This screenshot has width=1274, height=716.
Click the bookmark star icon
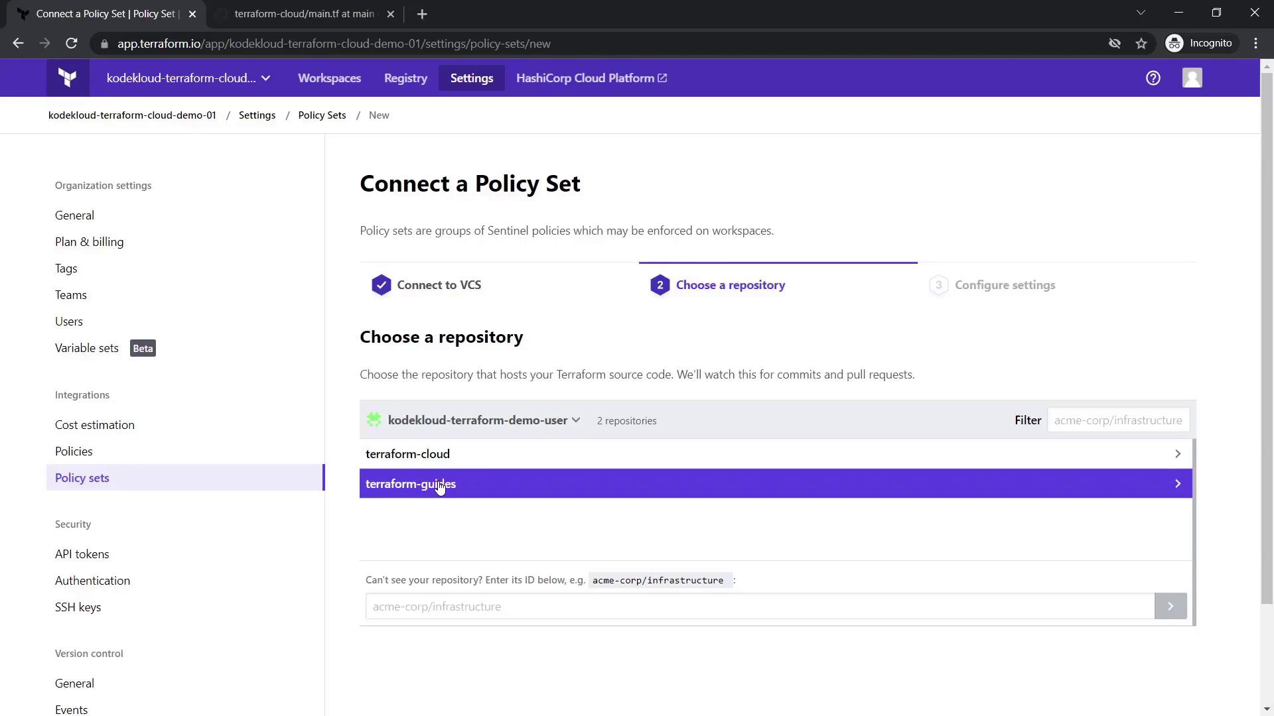click(1141, 44)
